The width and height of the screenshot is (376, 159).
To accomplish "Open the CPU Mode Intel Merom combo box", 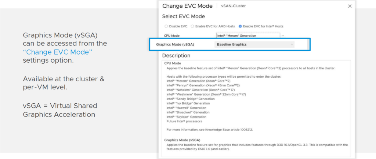I will point(248,36).
